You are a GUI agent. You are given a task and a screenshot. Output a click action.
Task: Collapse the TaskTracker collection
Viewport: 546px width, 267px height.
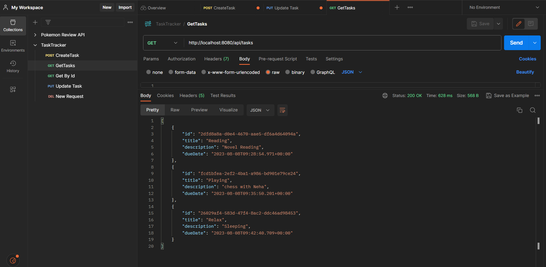35,45
